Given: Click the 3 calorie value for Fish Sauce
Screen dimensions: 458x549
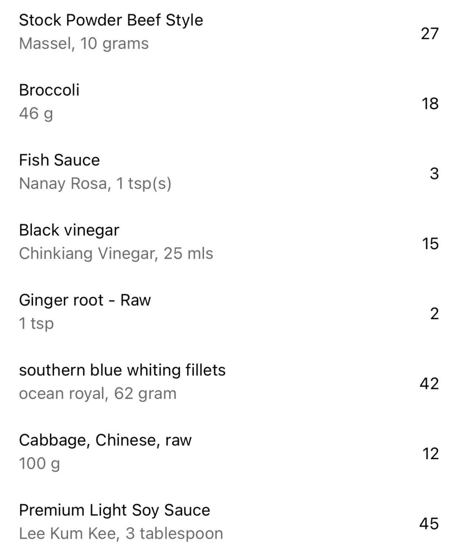Looking at the screenshot, I should click(x=434, y=174).
